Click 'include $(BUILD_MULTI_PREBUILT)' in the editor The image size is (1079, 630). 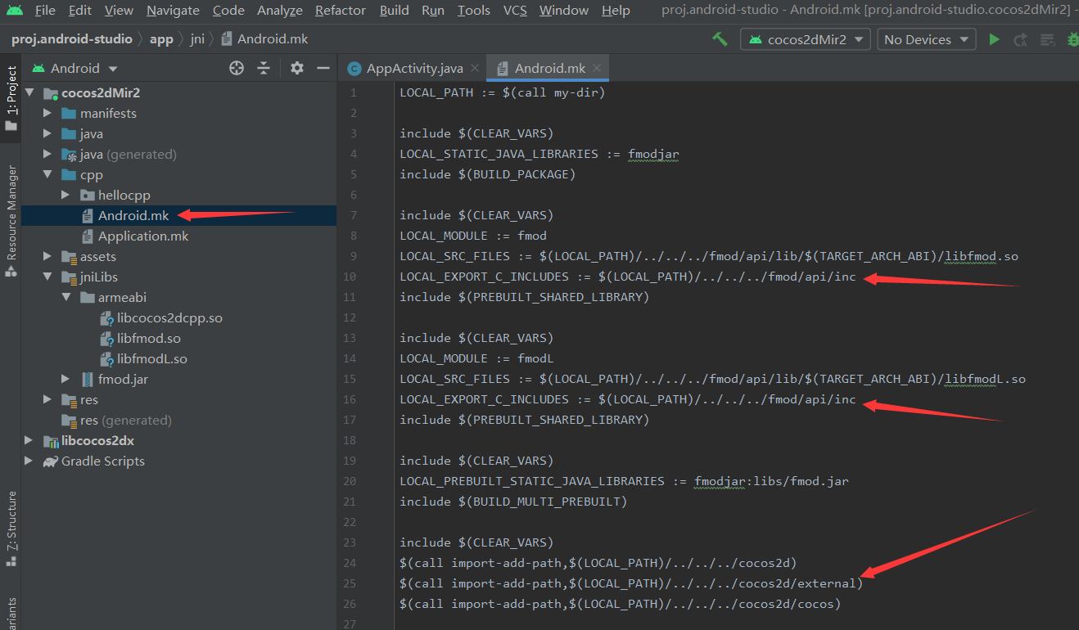[x=513, y=502]
